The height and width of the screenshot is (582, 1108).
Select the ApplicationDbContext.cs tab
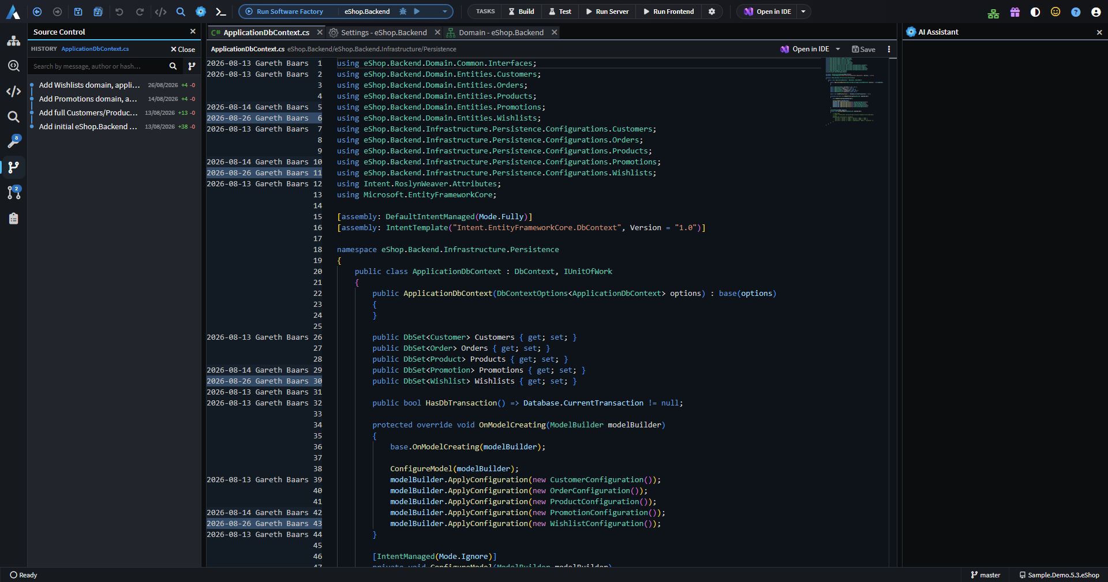coord(266,32)
